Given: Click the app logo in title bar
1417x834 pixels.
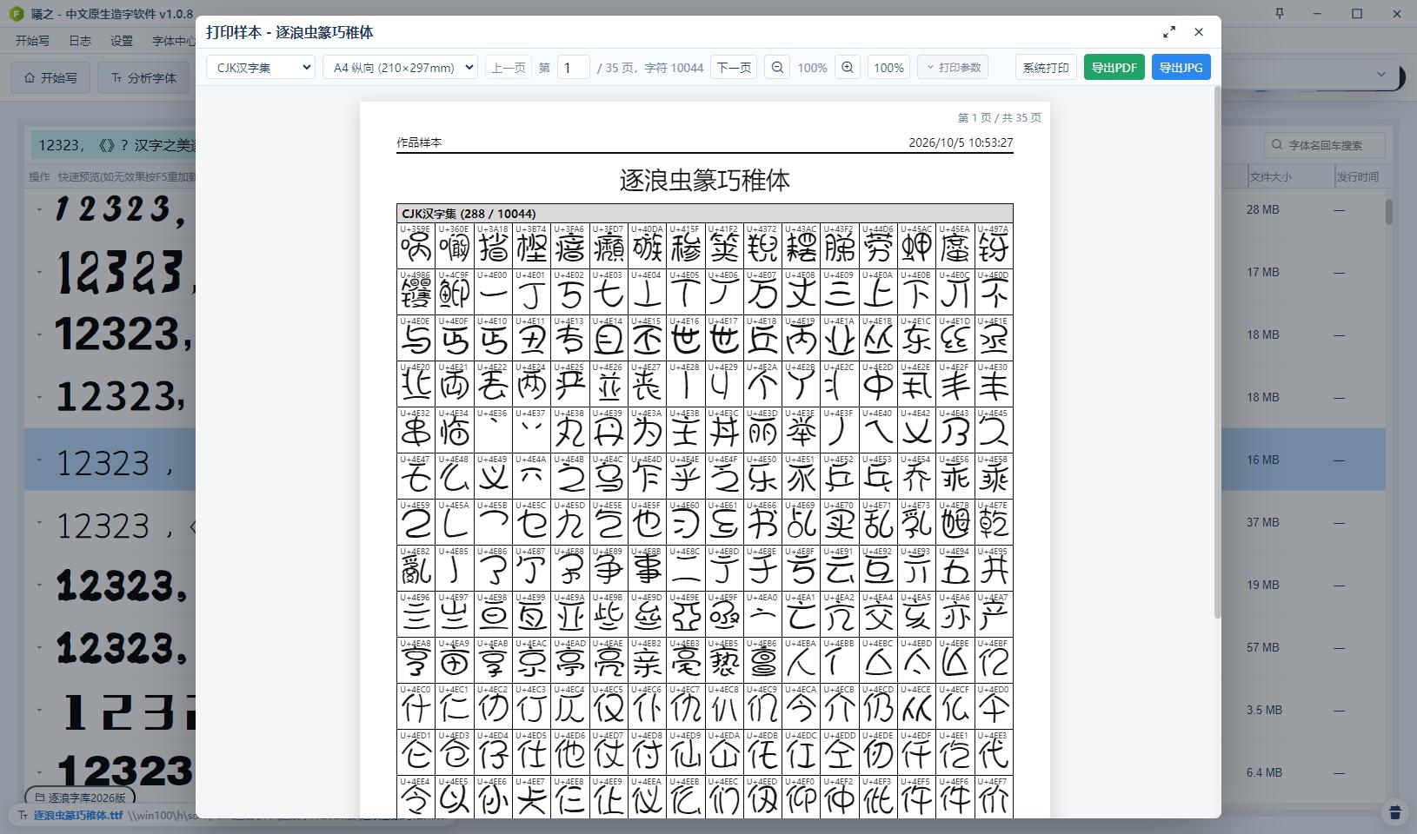Looking at the screenshot, I should coord(16,14).
